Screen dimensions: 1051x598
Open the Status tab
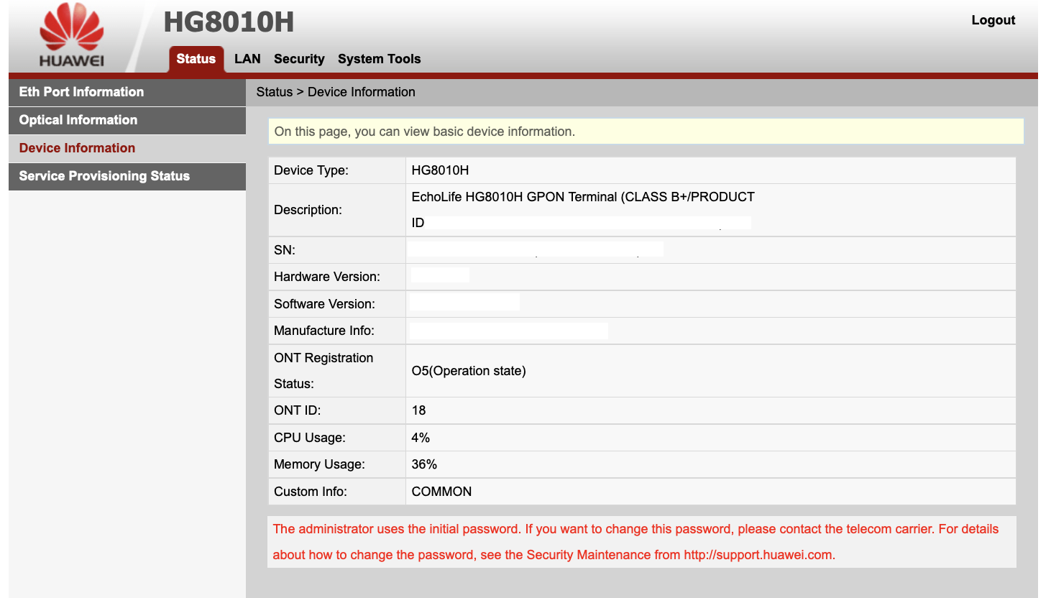[x=196, y=59]
